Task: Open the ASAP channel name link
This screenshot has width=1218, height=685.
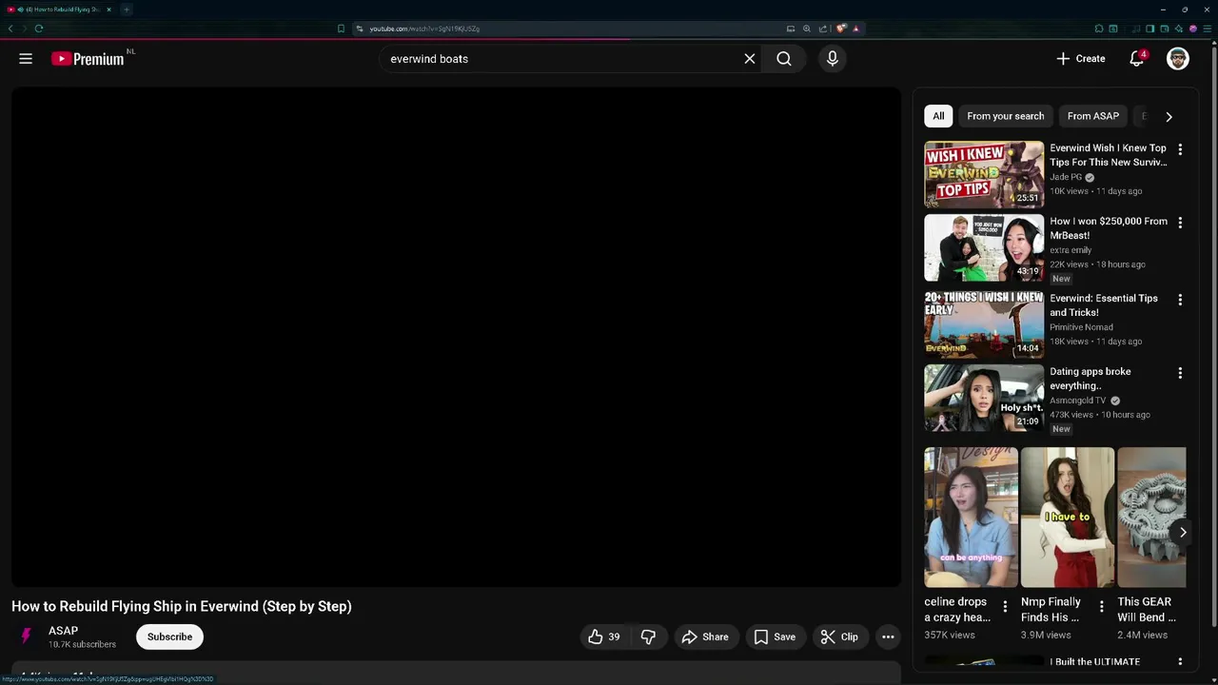Action: pyautogui.click(x=64, y=631)
